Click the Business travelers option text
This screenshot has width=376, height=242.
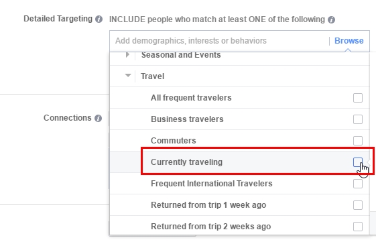[187, 119]
